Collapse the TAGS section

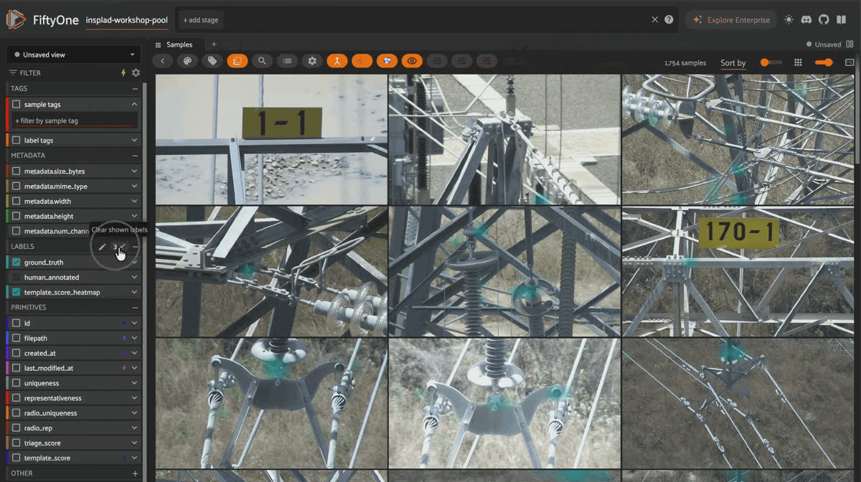tap(135, 89)
